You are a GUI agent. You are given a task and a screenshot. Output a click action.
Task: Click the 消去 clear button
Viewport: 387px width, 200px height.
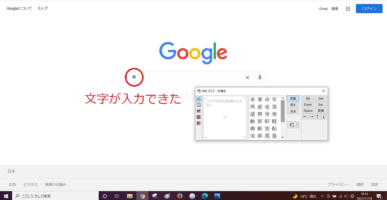point(293,111)
